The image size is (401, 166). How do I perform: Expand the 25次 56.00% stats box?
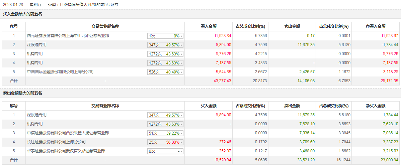click(x=166, y=142)
